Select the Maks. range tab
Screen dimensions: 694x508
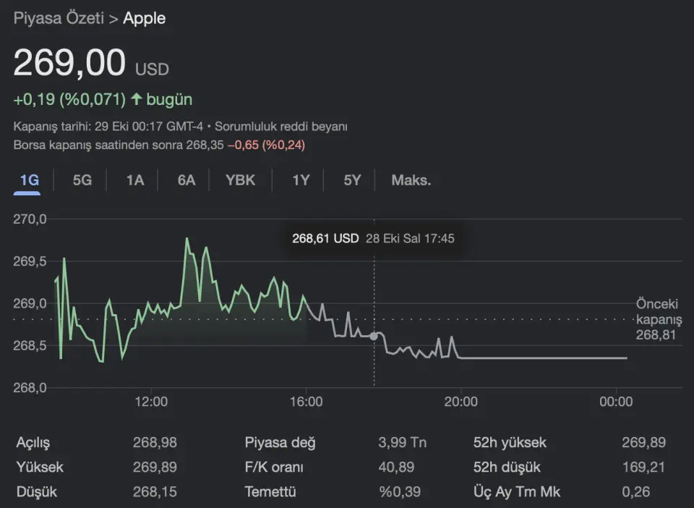pos(411,180)
